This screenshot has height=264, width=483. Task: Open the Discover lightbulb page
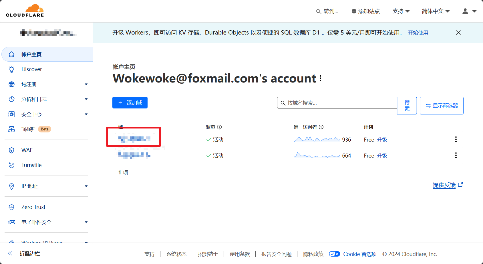point(31,69)
